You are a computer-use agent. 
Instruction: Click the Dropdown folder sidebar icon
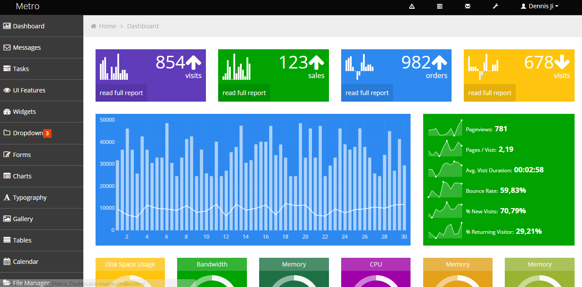click(x=7, y=133)
